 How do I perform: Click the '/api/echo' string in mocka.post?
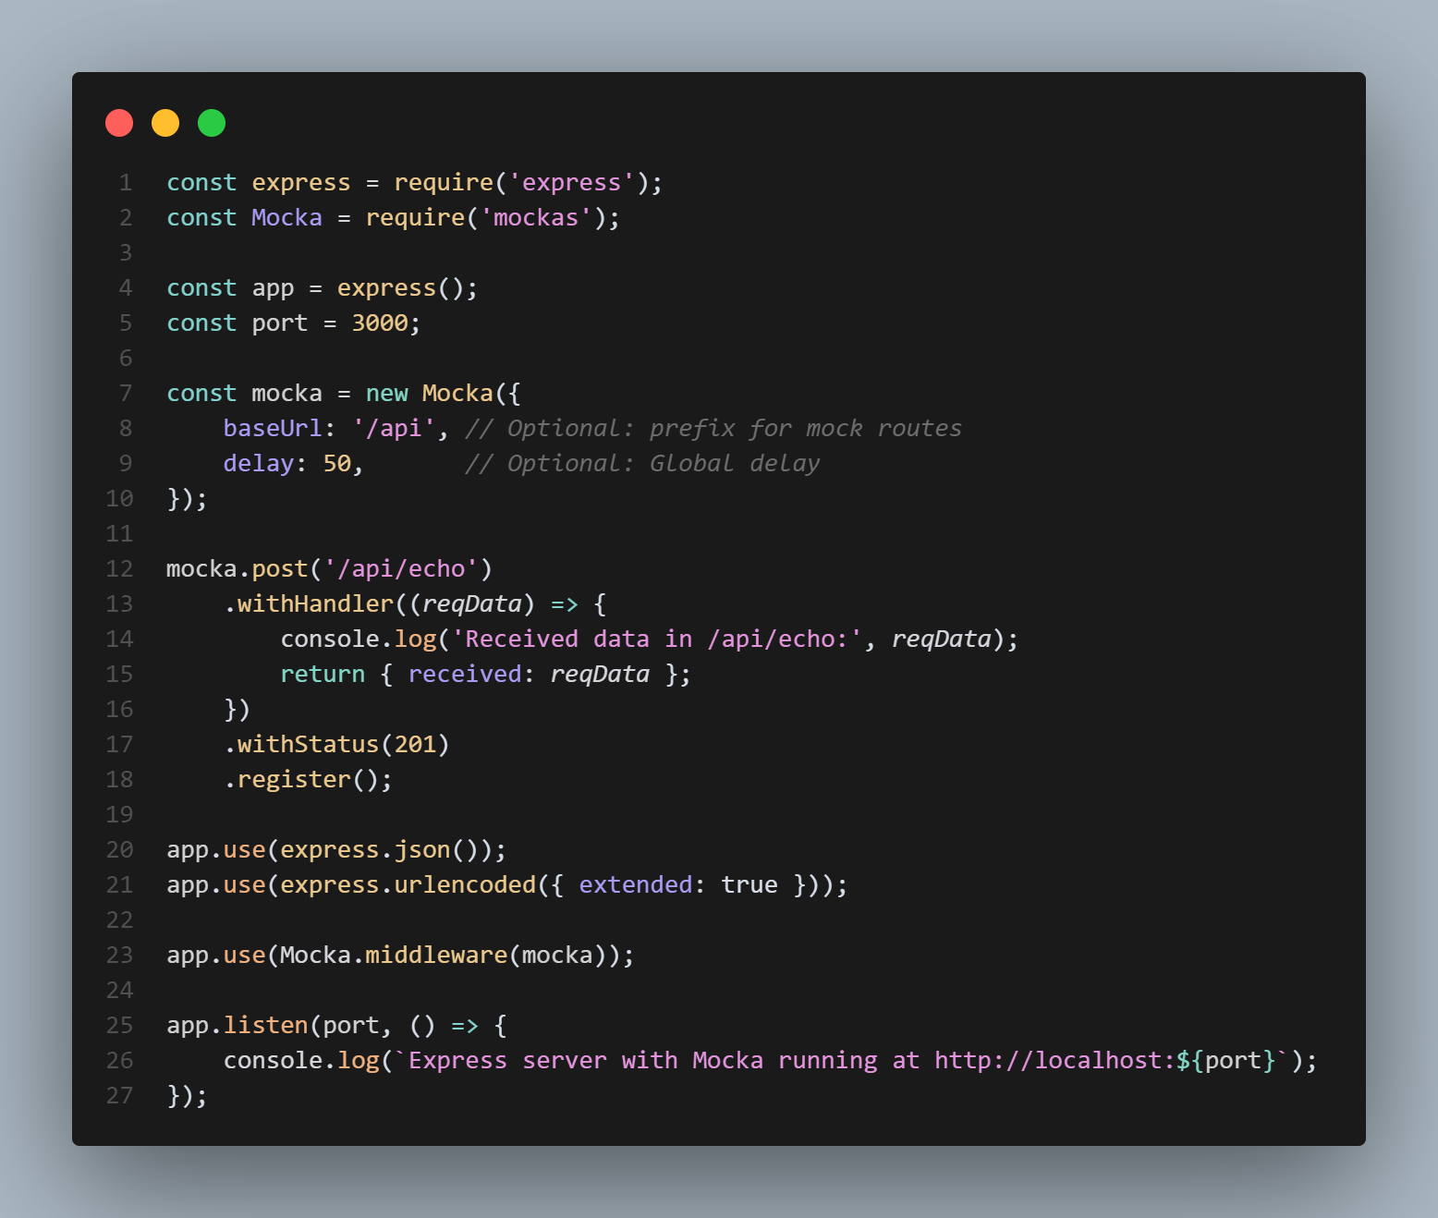401,569
